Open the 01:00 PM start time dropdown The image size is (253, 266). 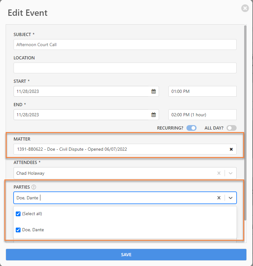pos(202,91)
